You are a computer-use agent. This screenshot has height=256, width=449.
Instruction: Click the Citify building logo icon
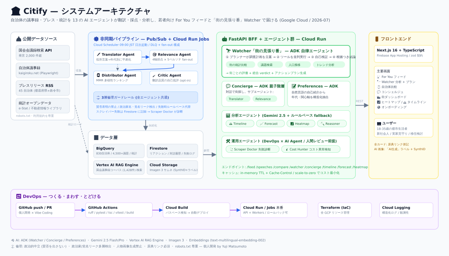tap(16, 11)
